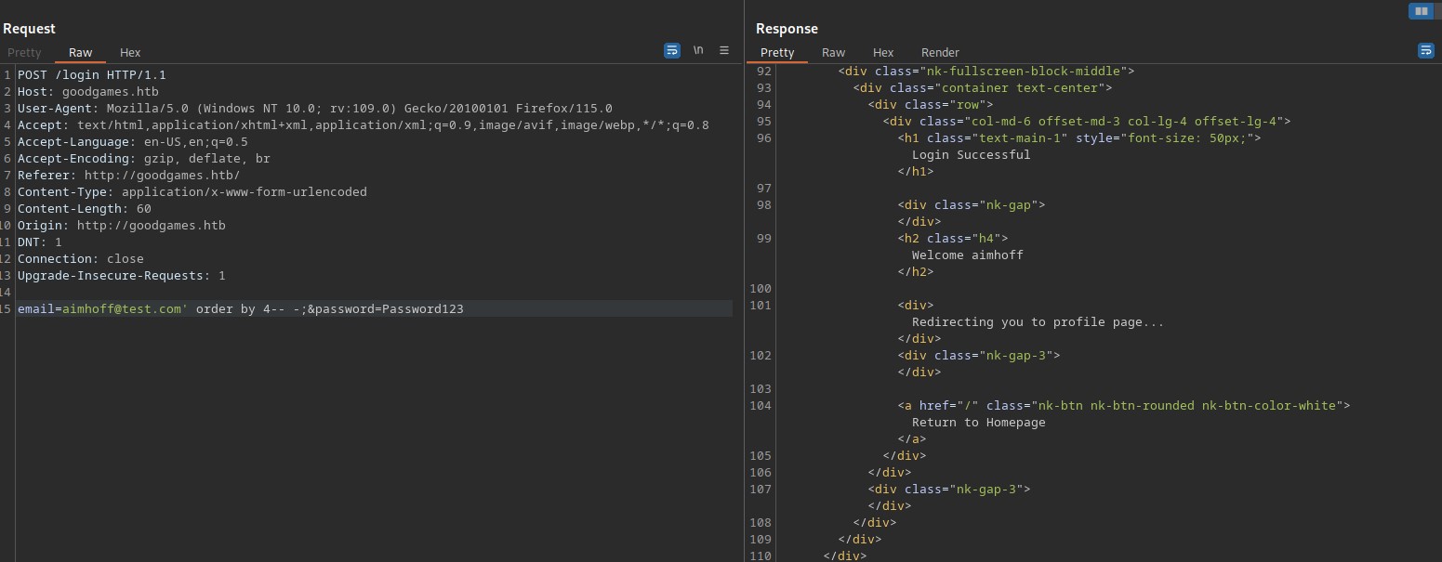This screenshot has height=562, width=1442.
Task: Click the 'Referer: http://goodgames.htb/' header
Action: 129,176
